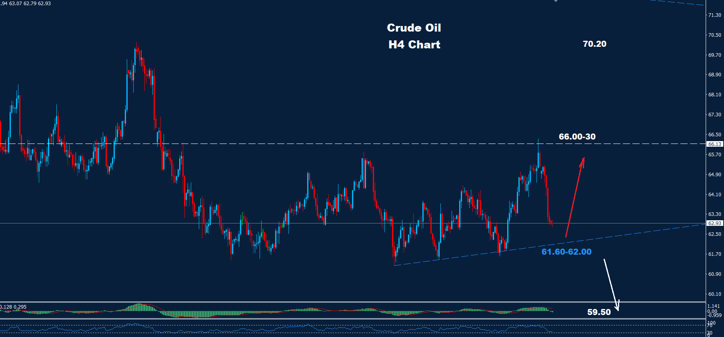Click the 71.30 level on price axis

[714, 15]
